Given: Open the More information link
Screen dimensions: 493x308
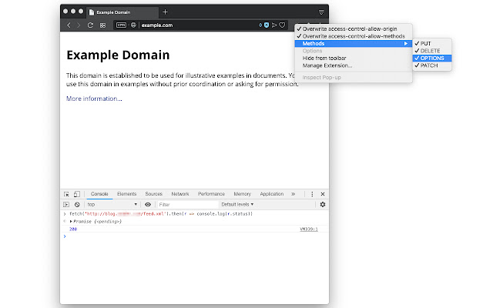Looking at the screenshot, I should (x=94, y=99).
